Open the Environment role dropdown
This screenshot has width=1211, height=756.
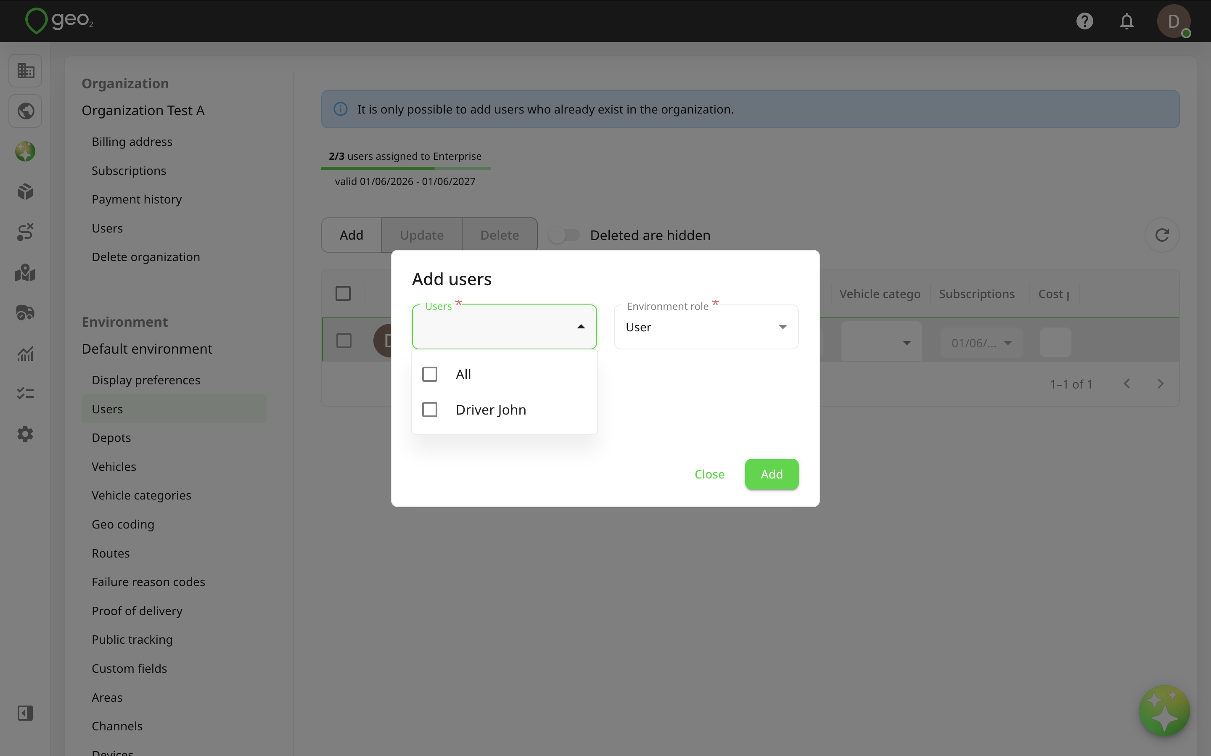pos(706,327)
